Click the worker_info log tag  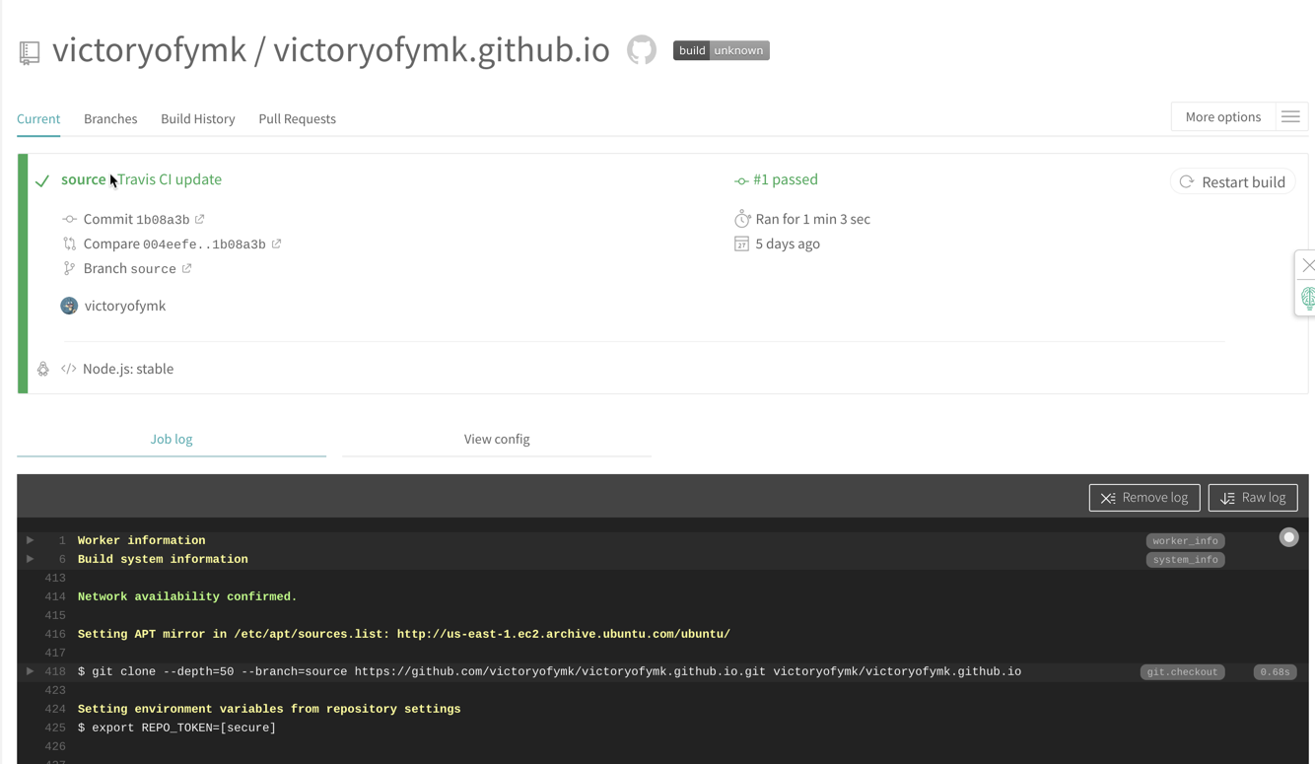point(1185,540)
